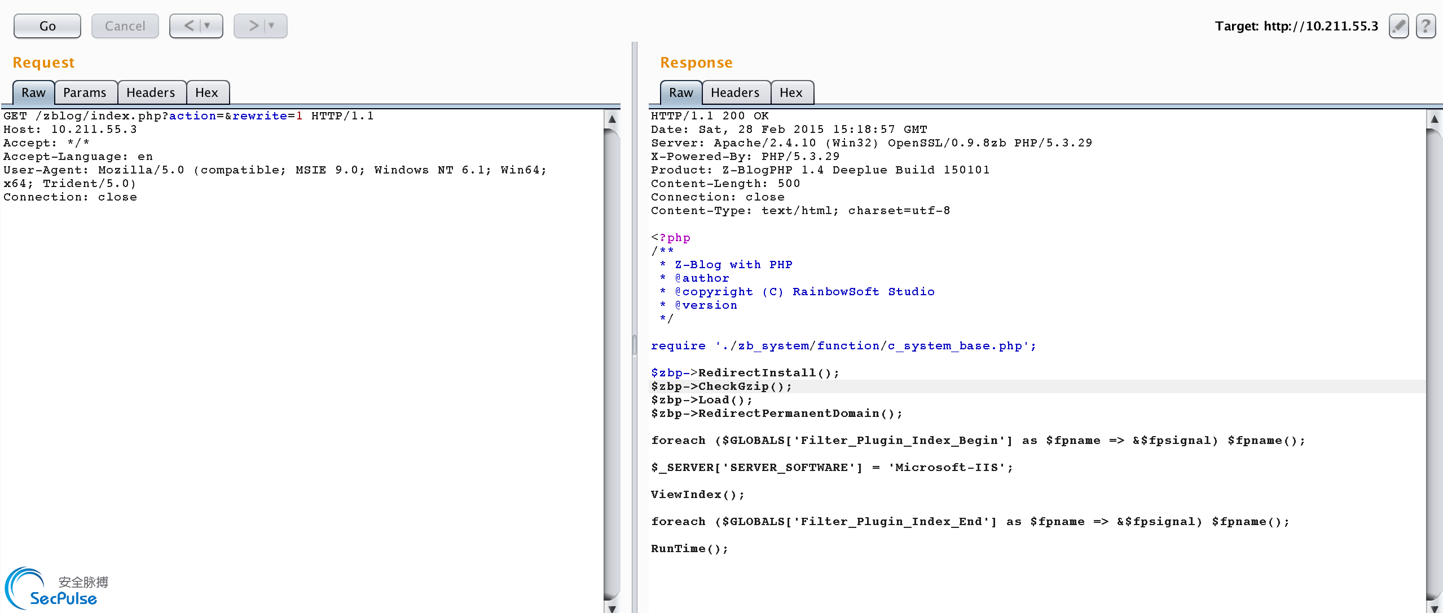The image size is (1443, 613).
Task: Click the GET request line in request editor
Action: pyautogui.click(x=188, y=116)
